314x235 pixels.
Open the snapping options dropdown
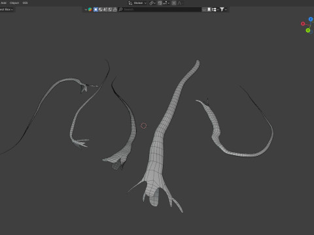click(166, 3)
